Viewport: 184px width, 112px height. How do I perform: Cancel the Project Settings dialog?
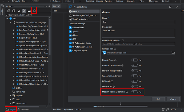pyautogui.click(x=173, y=99)
